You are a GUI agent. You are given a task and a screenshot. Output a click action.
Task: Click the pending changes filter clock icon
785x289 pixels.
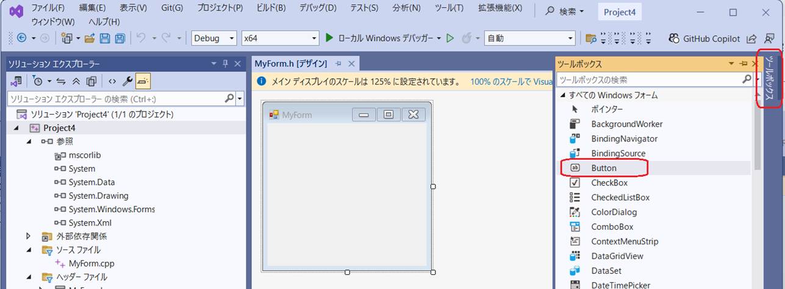pyautogui.click(x=37, y=80)
